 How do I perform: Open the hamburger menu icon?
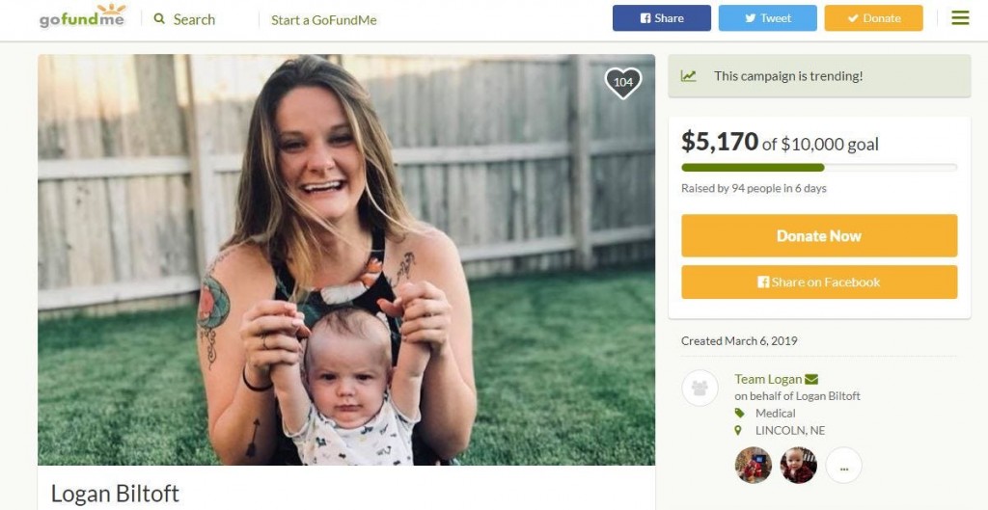[x=960, y=18]
